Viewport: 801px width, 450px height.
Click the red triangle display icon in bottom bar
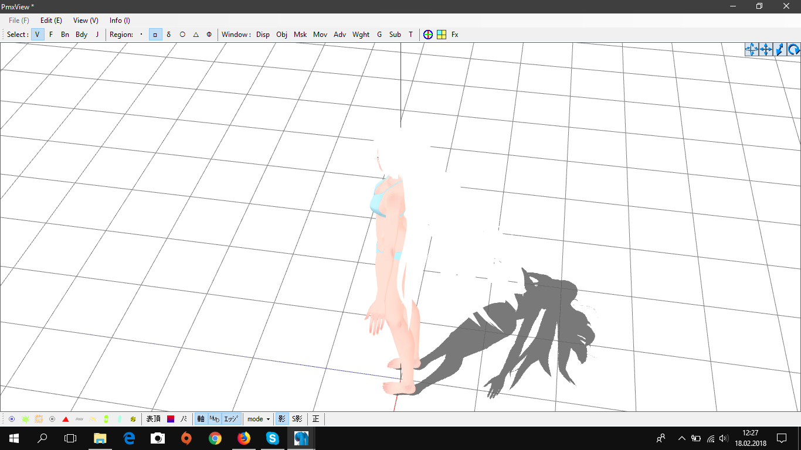click(66, 419)
